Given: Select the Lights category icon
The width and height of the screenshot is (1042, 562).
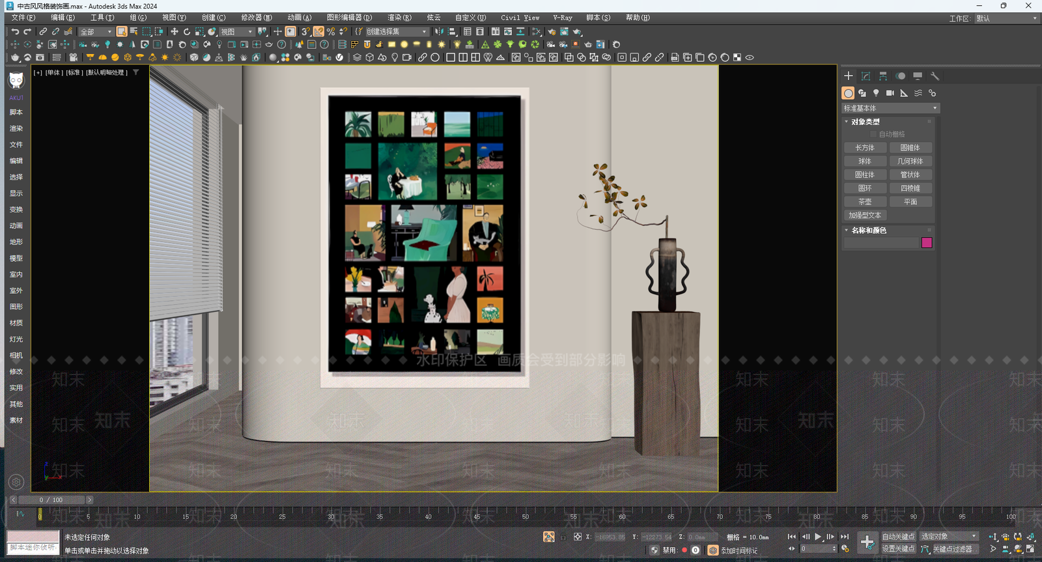Looking at the screenshot, I should pyautogui.click(x=876, y=93).
